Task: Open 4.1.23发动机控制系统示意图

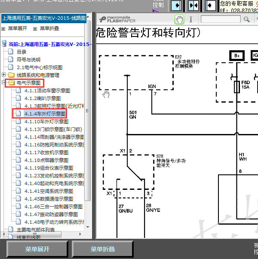Action: point(54,176)
